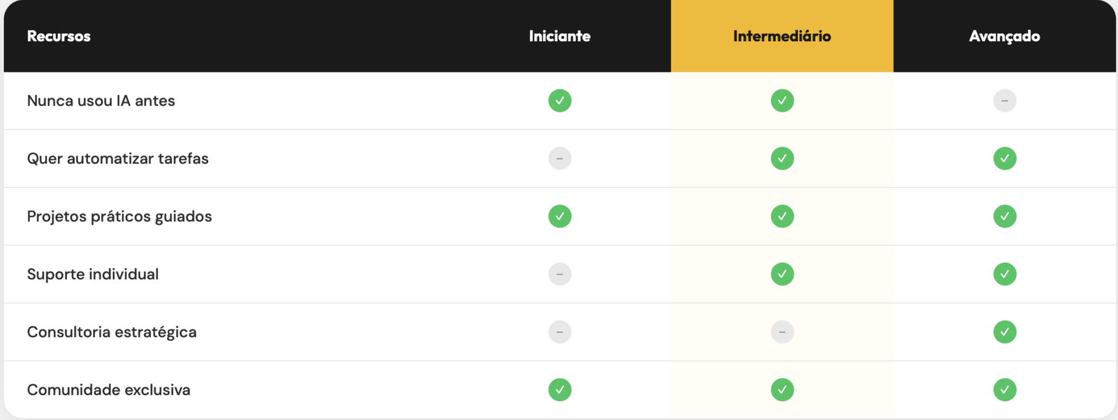The height and width of the screenshot is (420, 1118).
Task: Click Projetos práticos guiados check under Iniciante
Action: click(560, 216)
